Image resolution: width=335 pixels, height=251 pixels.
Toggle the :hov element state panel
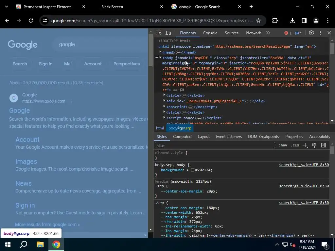point(283,145)
